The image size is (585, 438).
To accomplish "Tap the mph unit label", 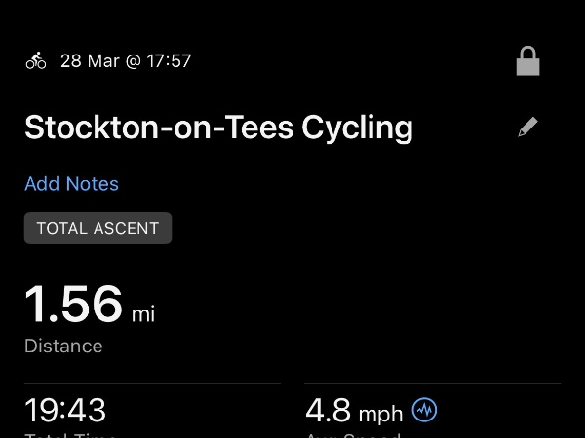I will (x=380, y=414).
